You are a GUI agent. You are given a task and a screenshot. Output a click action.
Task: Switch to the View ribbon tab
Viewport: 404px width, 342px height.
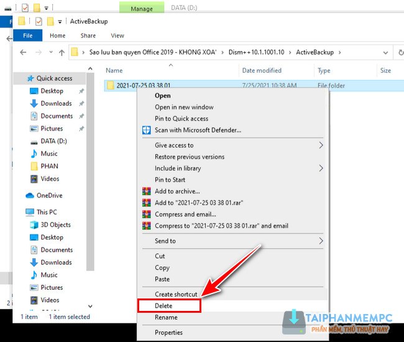click(x=117, y=36)
